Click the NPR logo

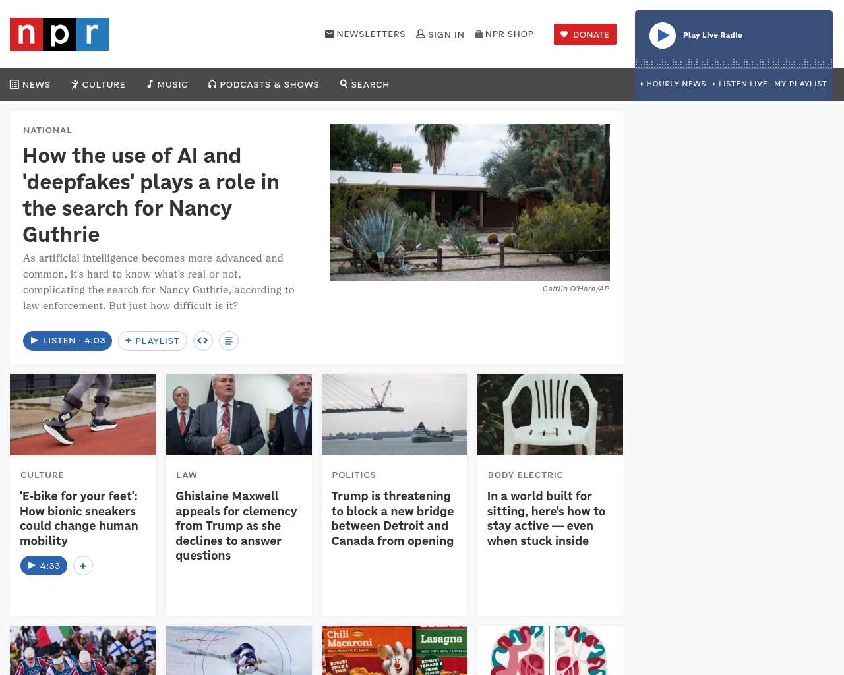(x=59, y=34)
